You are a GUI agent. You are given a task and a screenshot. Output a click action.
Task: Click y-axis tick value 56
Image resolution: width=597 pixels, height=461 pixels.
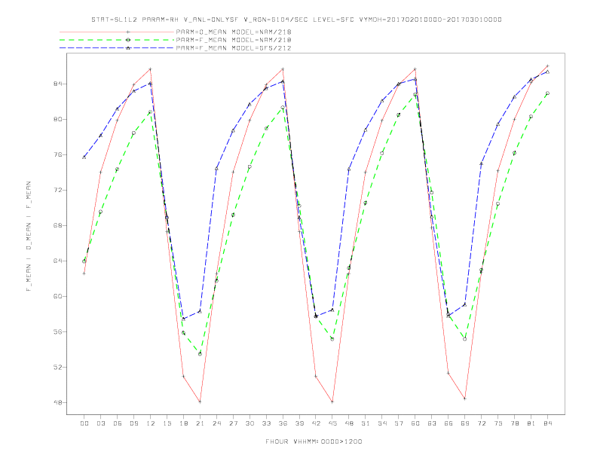point(57,331)
